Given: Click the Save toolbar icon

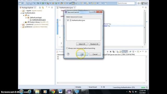Looking at the screenshot, I should (x=25, y=3).
